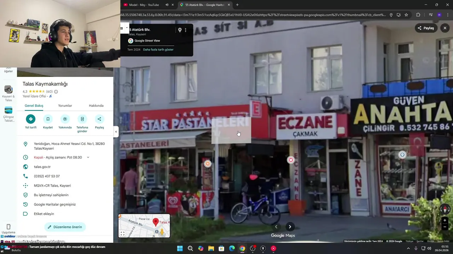Open the Street View three-dot options menu
453x254 pixels.
click(185, 30)
